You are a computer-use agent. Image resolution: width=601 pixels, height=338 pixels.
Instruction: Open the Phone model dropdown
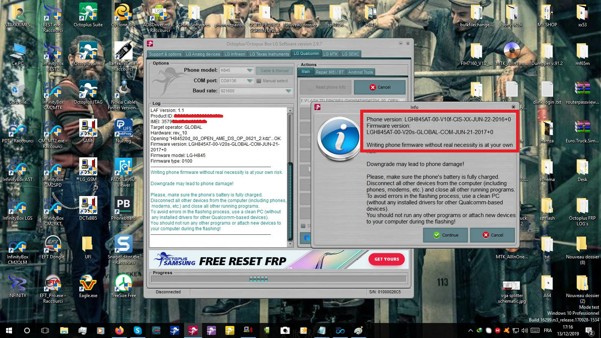249,70
